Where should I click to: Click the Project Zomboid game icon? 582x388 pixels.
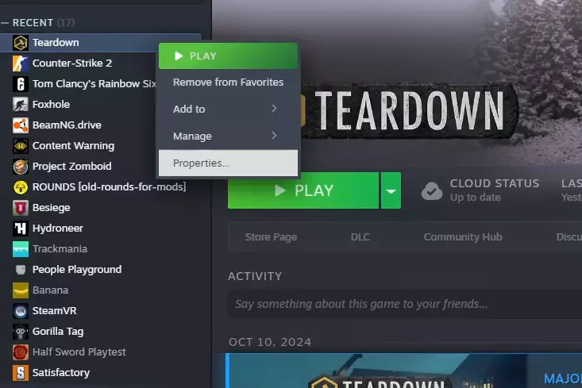pos(21,167)
